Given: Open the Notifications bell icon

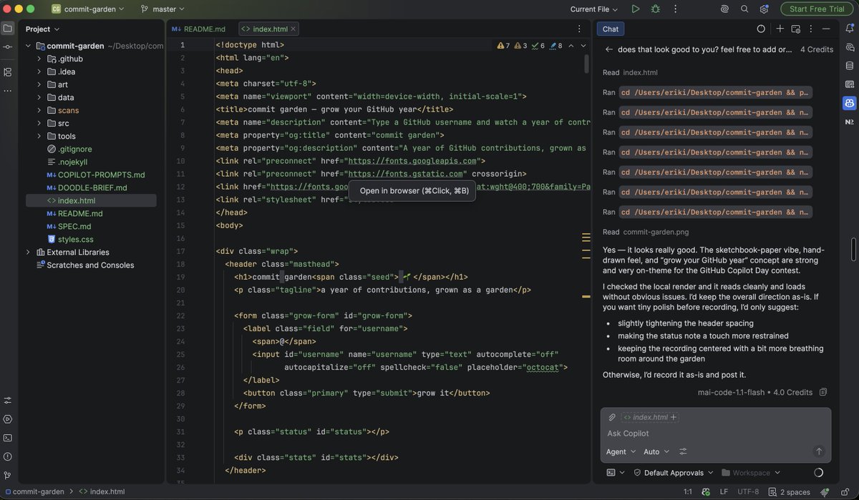Looking at the screenshot, I should point(850,29).
